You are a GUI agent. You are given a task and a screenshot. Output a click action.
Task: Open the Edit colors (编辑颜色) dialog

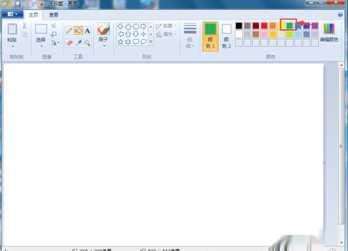click(329, 33)
